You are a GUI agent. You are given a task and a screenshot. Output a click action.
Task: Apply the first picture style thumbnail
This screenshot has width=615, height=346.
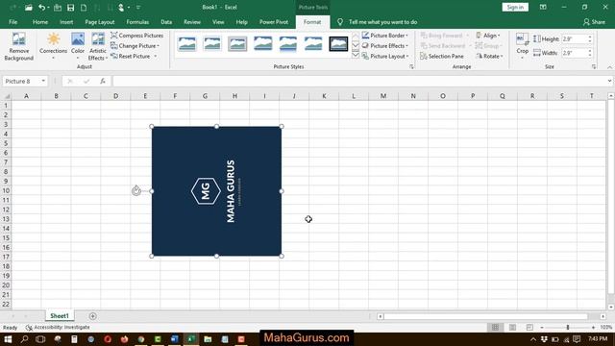pyautogui.click(x=186, y=43)
